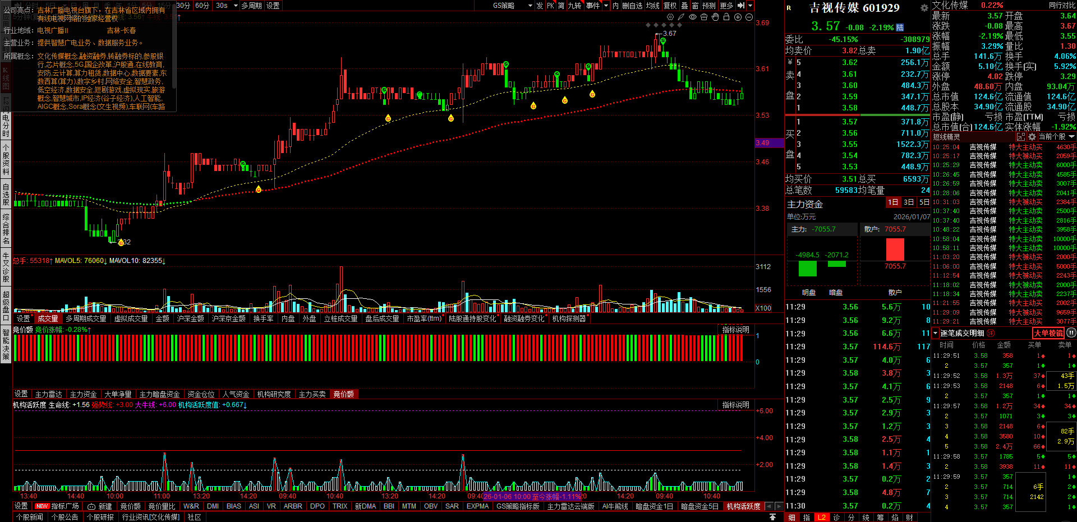Click 大单棱镜 button

(1048, 333)
